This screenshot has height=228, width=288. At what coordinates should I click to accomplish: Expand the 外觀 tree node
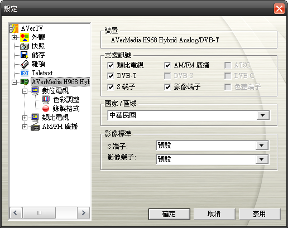coord(14,37)
